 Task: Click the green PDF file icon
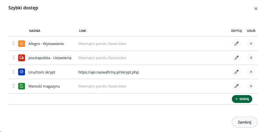click(22, 86)
